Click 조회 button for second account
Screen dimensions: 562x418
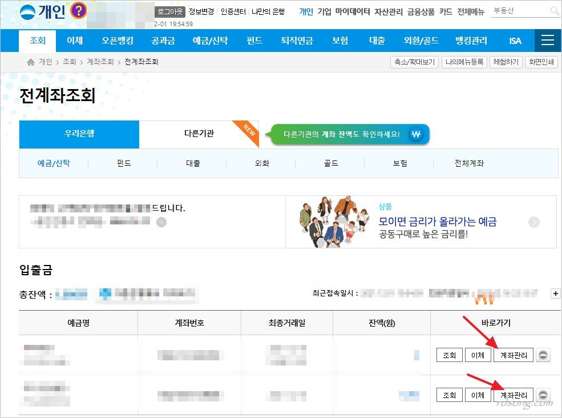pos(449,395)
